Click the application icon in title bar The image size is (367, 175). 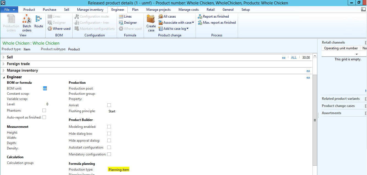click(3, 3)
